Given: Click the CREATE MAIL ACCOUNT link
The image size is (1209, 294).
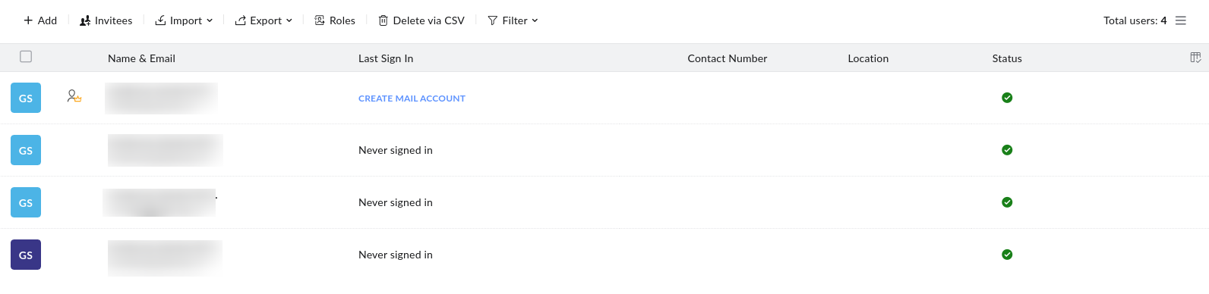Looking at the screenshot, I should click(x=412, y=99).
